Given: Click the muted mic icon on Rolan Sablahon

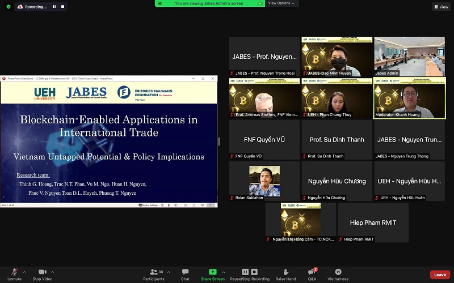Looking at the screenshot, I should tap(232, 198).
